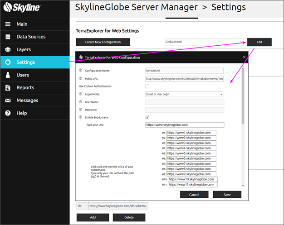Click subdomain #10 www10 URL field
The image size is (284, 225).
point(193,179)
